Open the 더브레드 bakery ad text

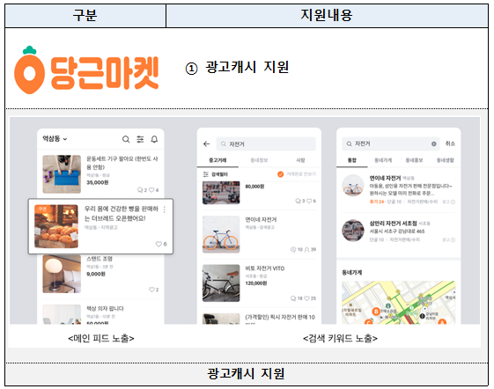coord(122,213)
